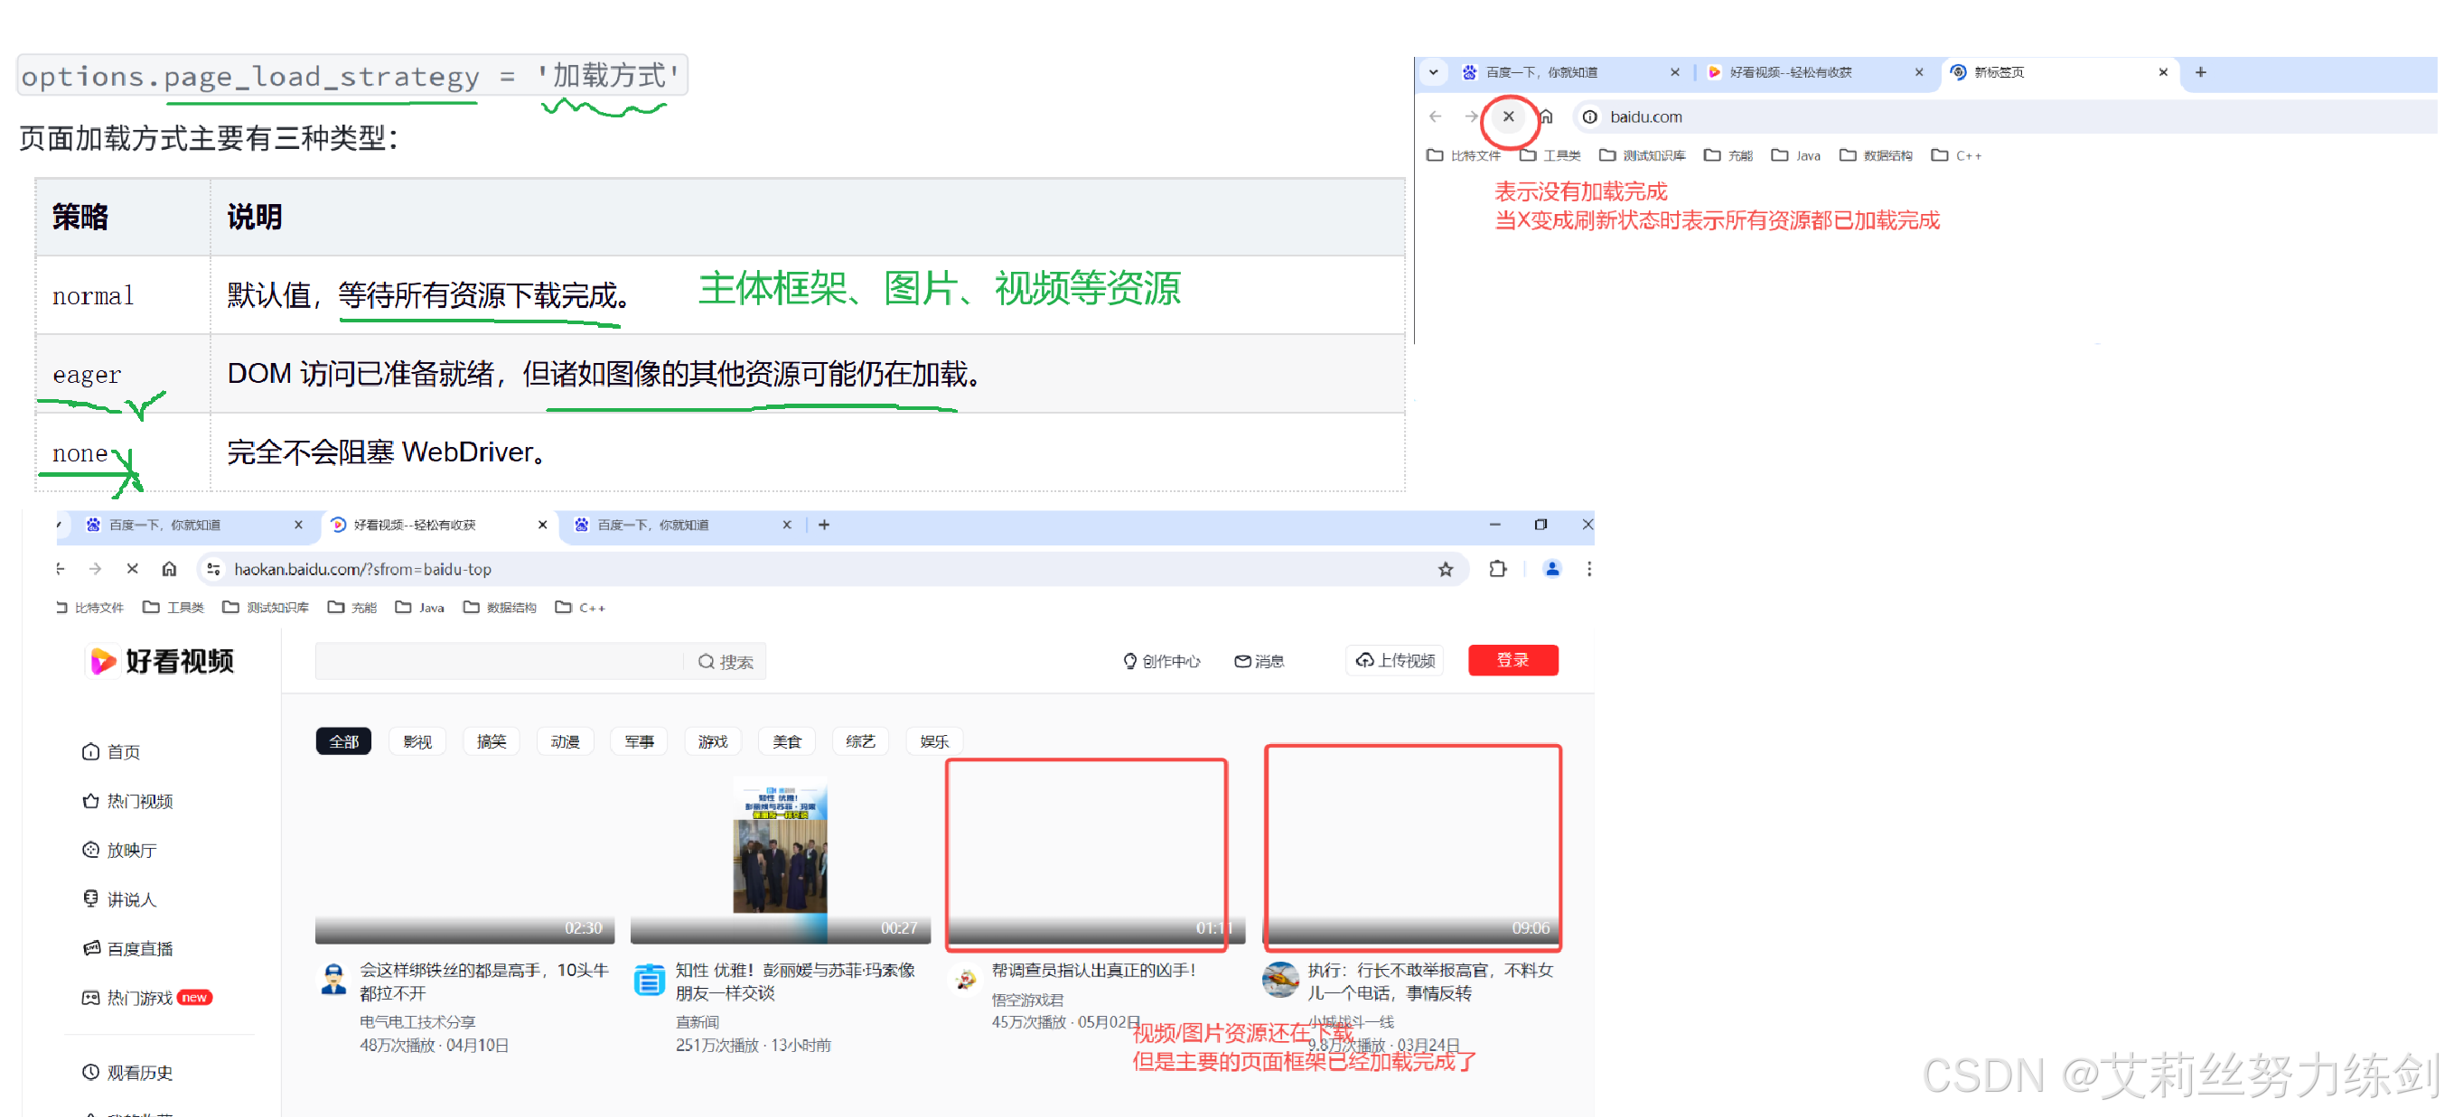This screenshot has height=1117, width=2444.
Task: Click the 上传视频 upload icon button
Action: coord(1394,660)
